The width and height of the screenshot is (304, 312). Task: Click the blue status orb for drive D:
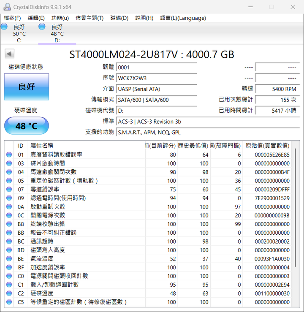point(42,27)
